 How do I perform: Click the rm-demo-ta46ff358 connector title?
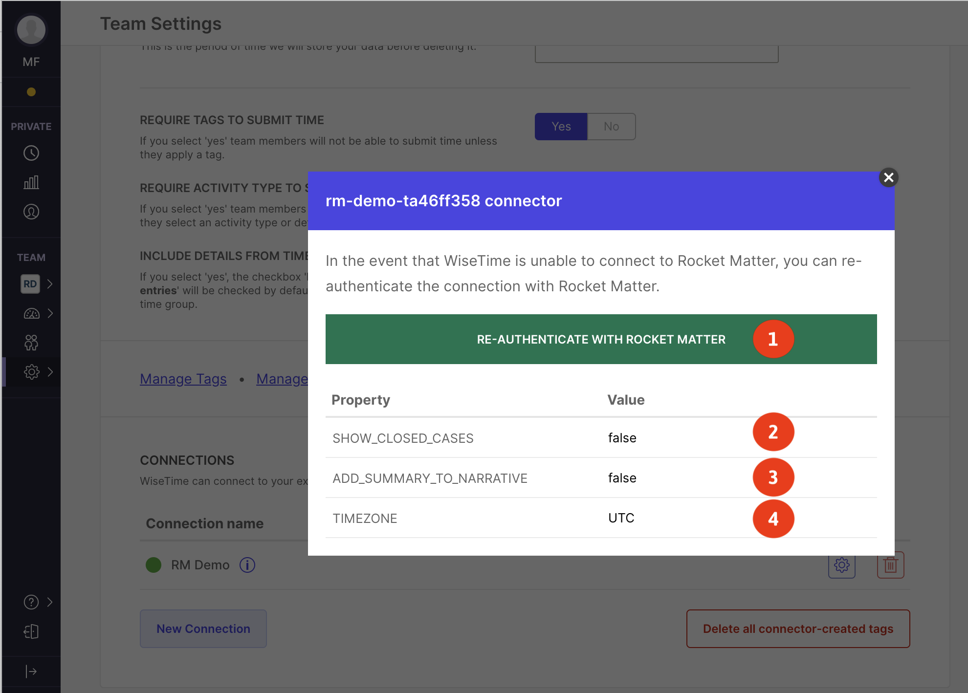click(x=443, y=201)
